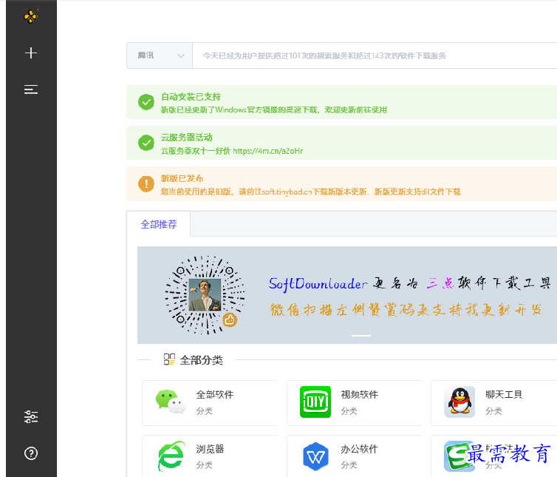The height and width of the screenshot is (477, 557).
Task: Open the 浏览器 category label
Action: pyautogui.click(x=210, y=449)
